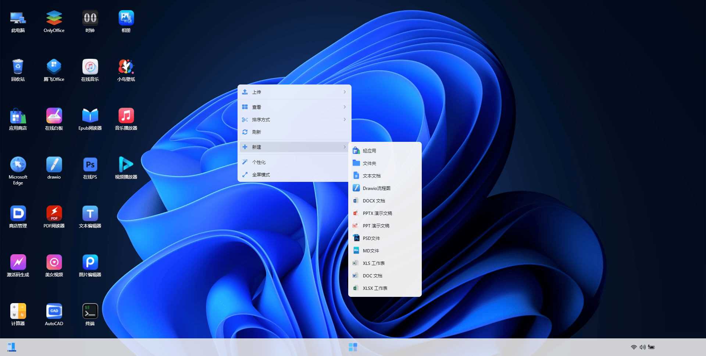Image resolution: width=706 pixels, height=356 pixels.
Task: Launch the 终端 terminal icon
Action: [x=90, y=311]
